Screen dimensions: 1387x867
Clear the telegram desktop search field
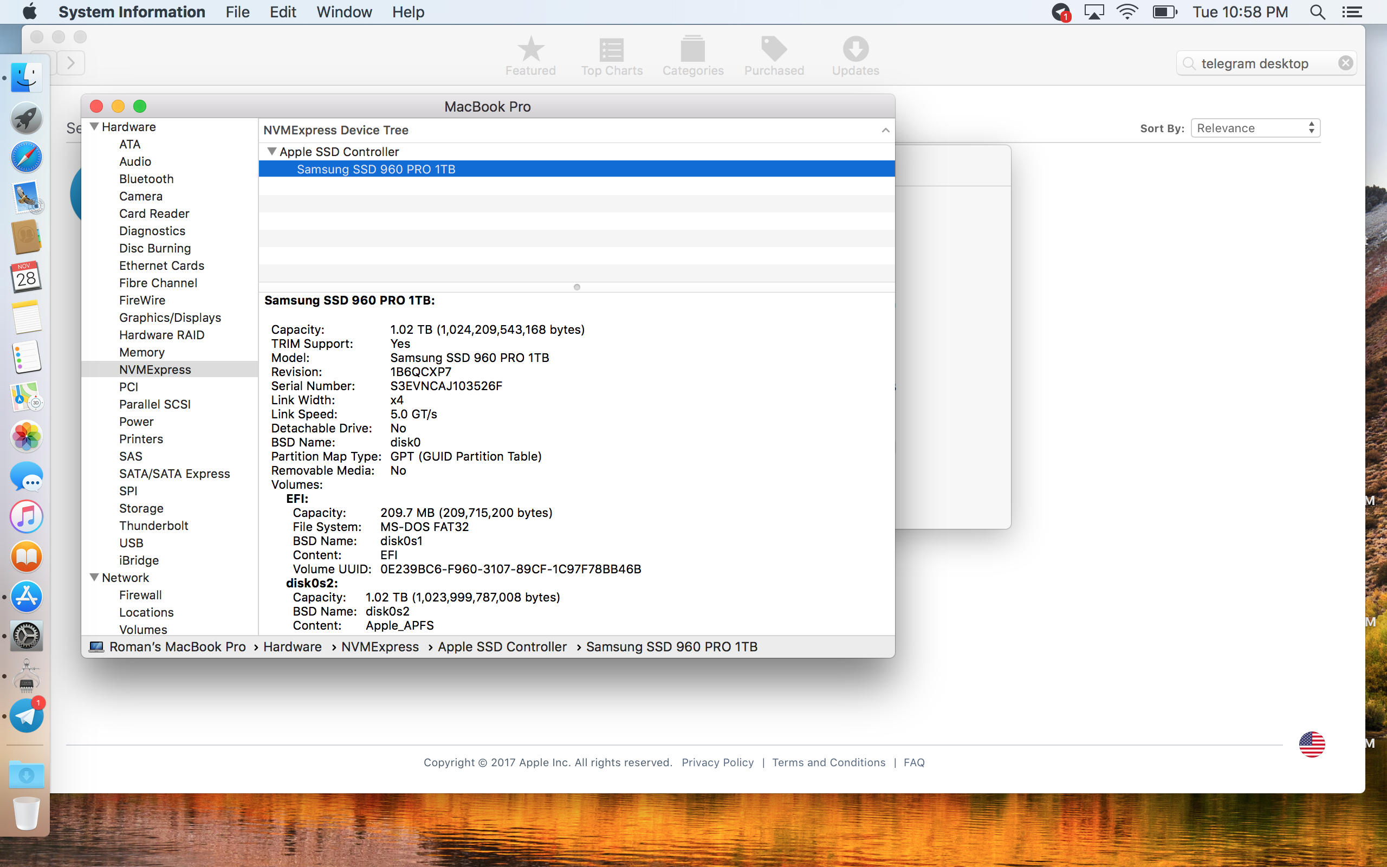[1345, 63]
